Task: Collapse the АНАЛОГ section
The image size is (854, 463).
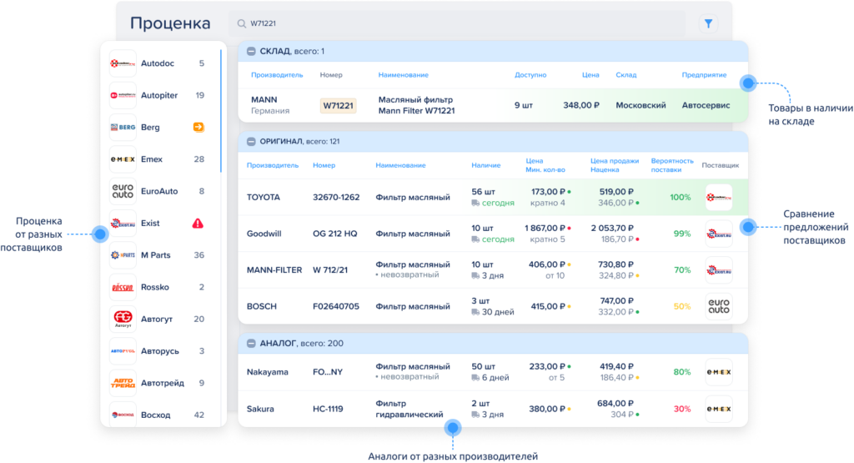Action: [x=251, y=344]
